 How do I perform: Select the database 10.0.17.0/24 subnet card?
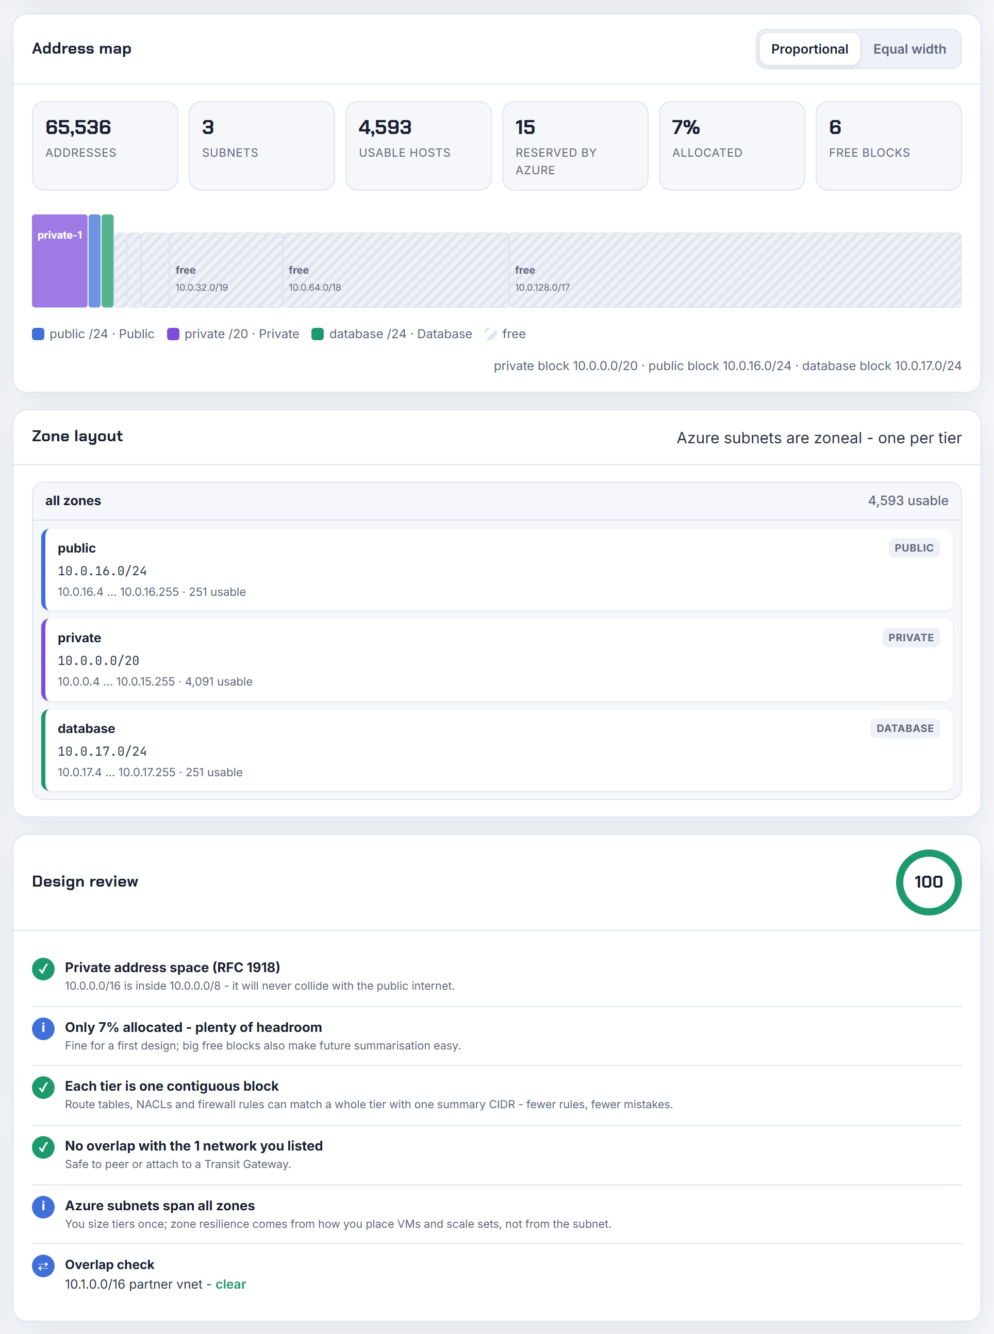pos(497,750)
